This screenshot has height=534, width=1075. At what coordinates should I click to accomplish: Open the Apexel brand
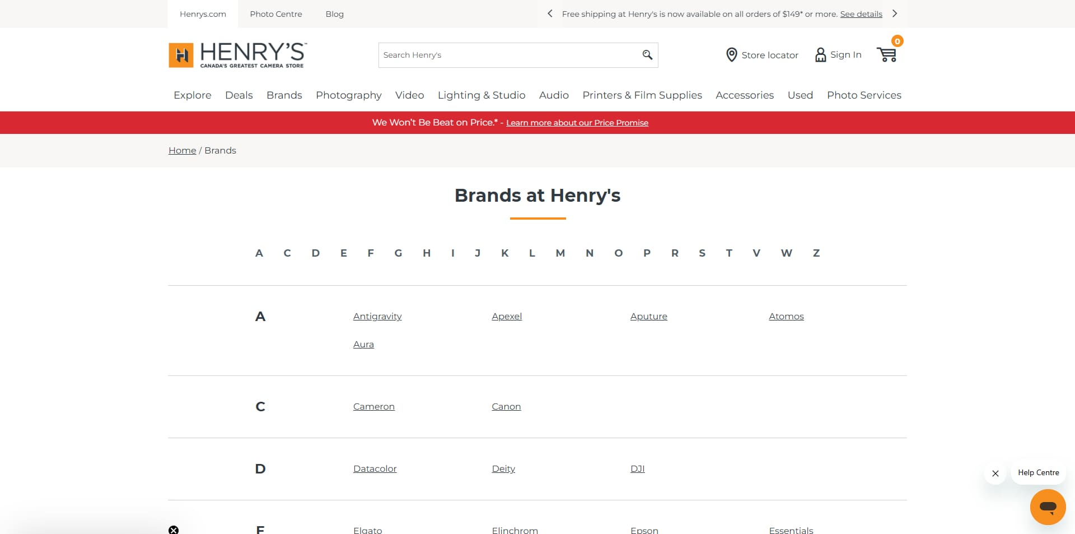(x=507, y=317)
